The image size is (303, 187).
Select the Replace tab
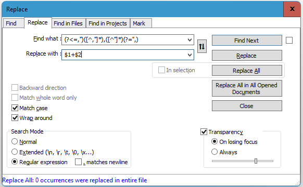(x=37, y=22)
